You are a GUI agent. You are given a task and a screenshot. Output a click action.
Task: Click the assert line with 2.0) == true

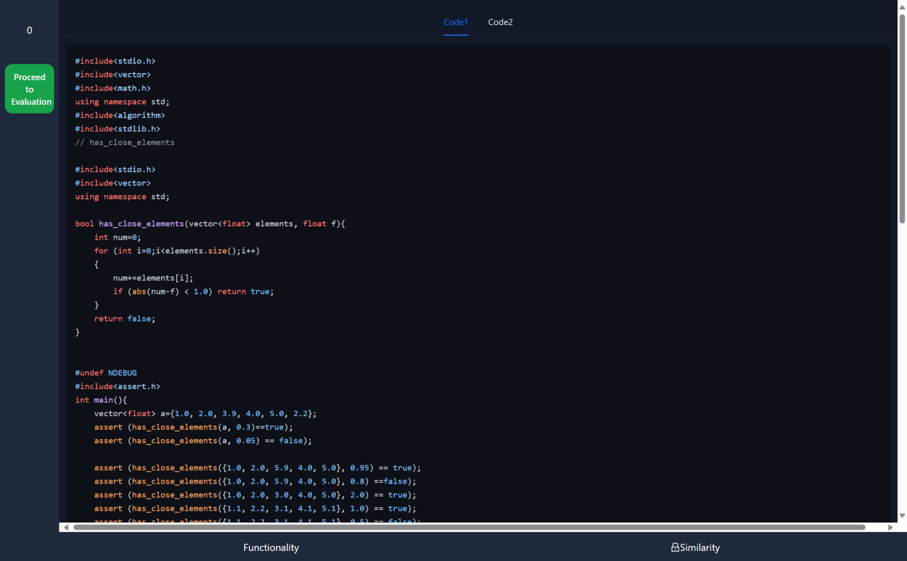(255, 495)
